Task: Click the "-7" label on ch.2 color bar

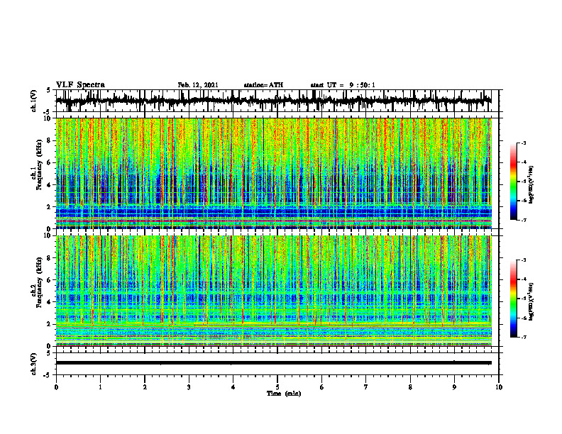Action: click(523, 337)
